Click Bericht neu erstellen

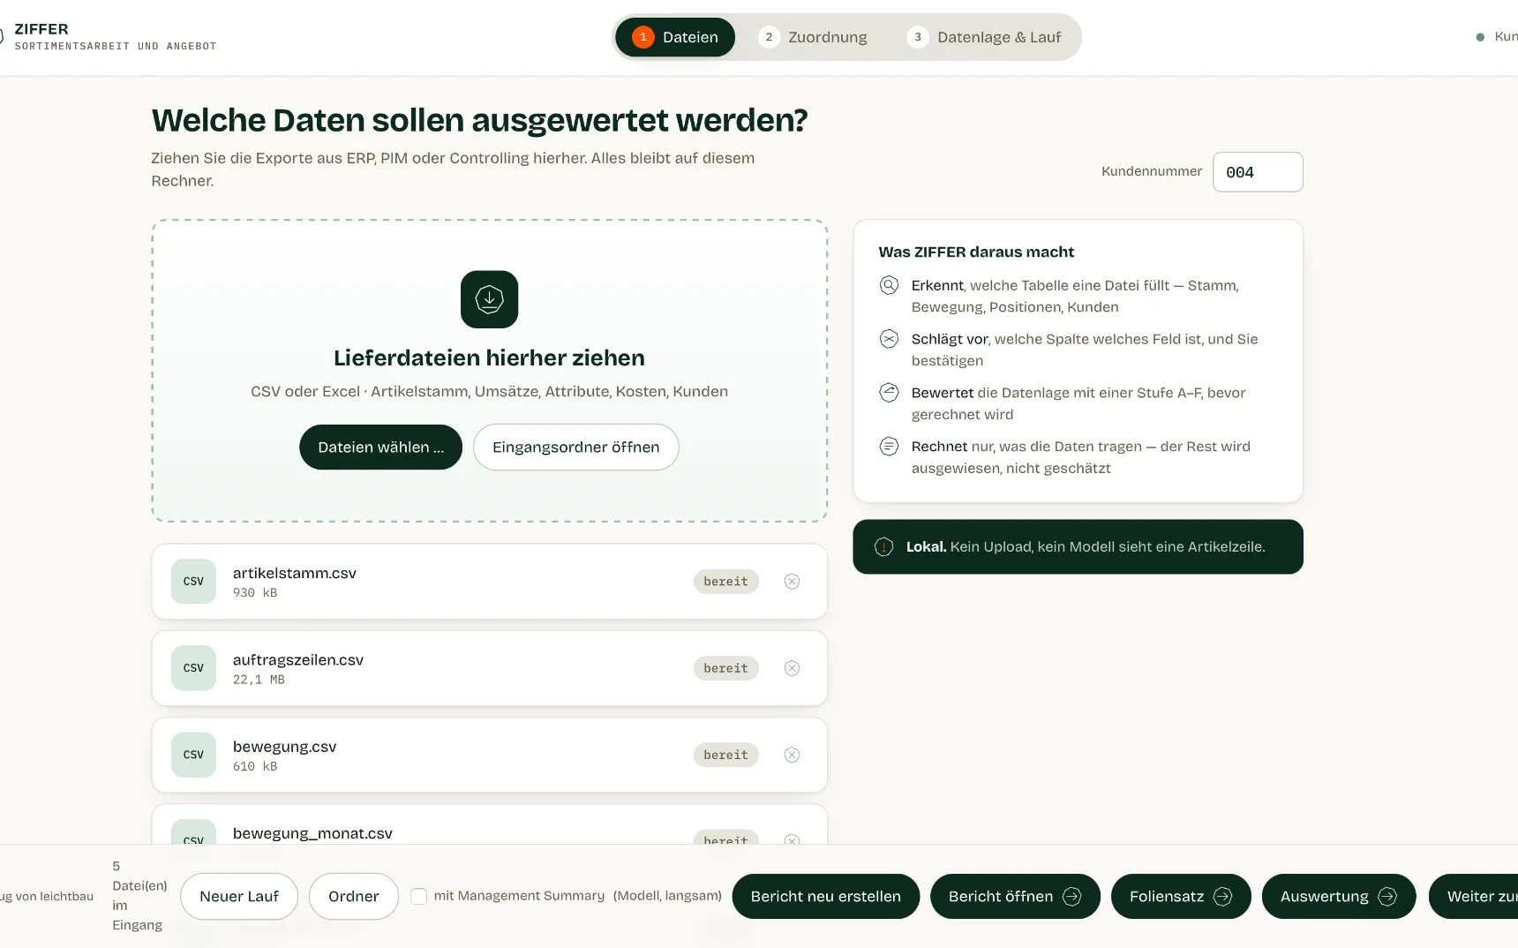pyautogui.click(x=825, y=897)
